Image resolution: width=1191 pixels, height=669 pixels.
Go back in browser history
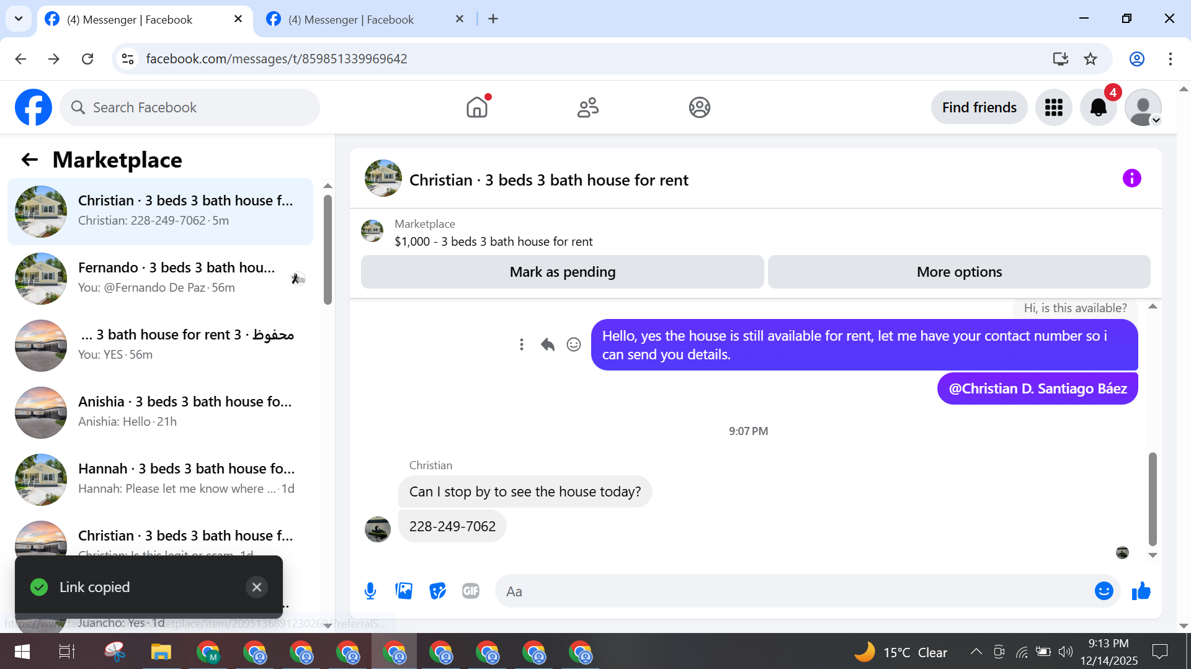[x=20, y=58]
